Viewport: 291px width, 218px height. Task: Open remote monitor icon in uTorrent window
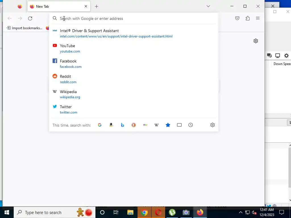coord(278,55)
